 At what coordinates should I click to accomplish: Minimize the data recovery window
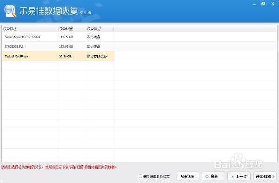pos(254,4)
